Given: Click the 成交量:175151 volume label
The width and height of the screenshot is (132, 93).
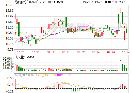Looking at the screenshot, I should 24,57.
